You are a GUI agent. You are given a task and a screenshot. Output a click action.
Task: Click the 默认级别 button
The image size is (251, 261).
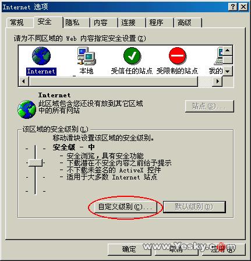click(x=194, y=207)
